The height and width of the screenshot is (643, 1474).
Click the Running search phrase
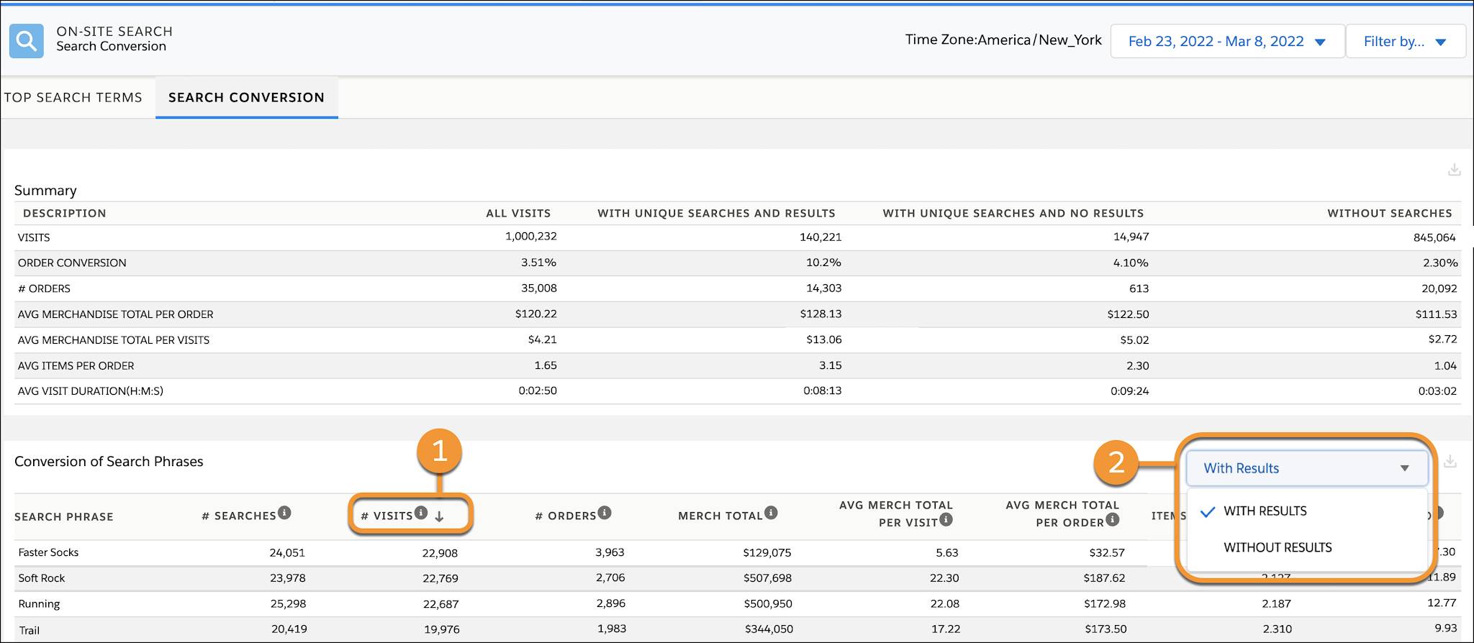click(39, 604)
